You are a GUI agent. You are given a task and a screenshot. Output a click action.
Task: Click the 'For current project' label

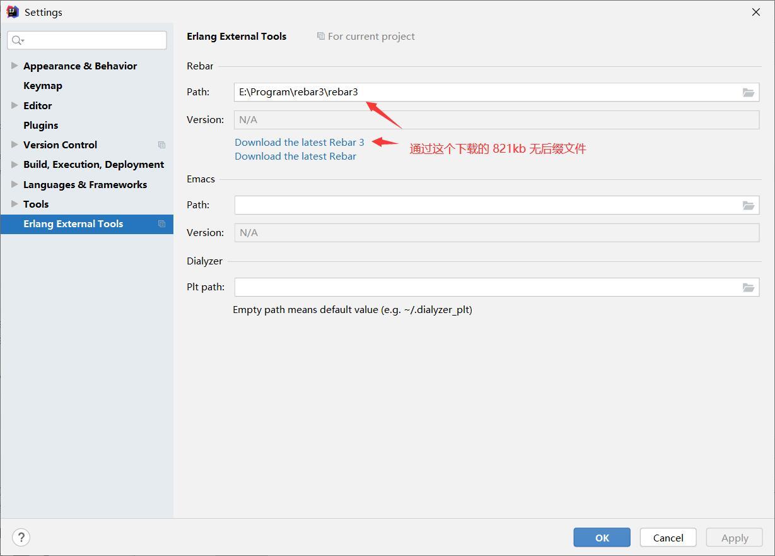click(371, 37)
